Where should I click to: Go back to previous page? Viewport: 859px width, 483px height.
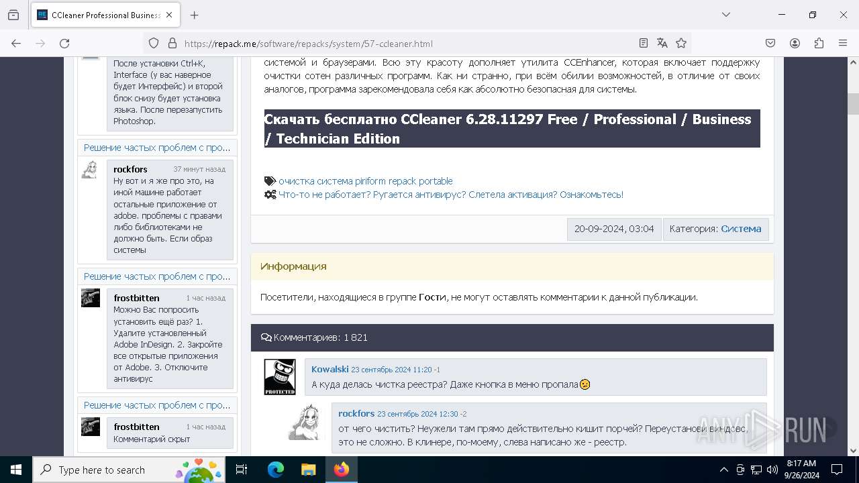coord(16,44)
